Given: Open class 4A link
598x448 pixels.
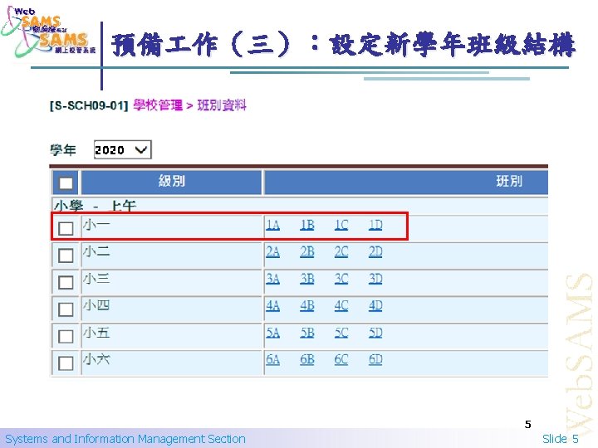Looking at the screenshot, I should (273, 306).
